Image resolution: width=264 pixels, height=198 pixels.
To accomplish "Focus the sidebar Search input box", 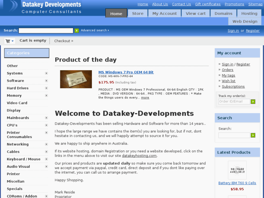I will click(x=234, y=135).
